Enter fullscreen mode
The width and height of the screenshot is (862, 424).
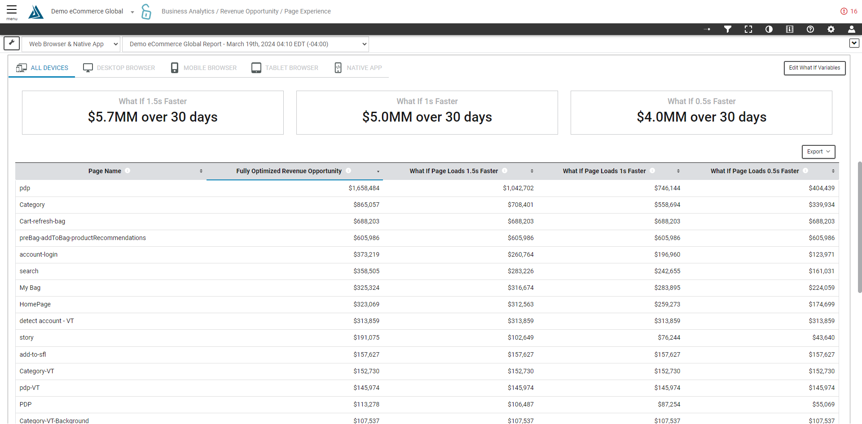pos(748,29)
